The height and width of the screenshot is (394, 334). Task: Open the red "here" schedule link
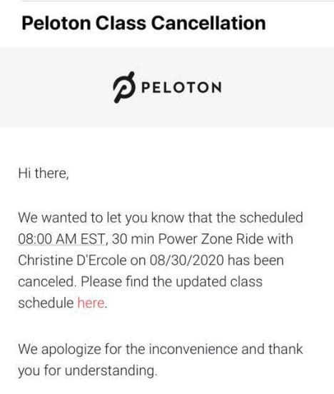pos(91,303)
